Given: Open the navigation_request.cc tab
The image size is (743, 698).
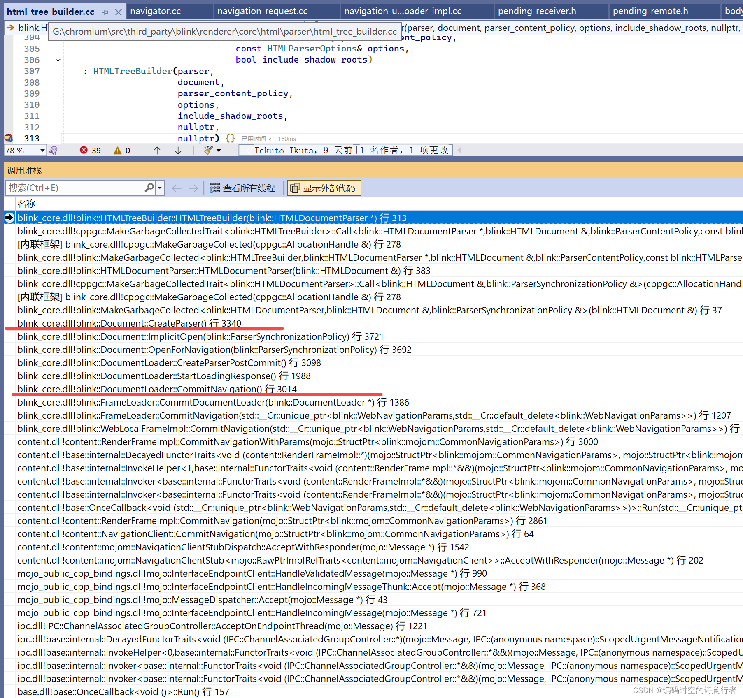Looking at the screenshot, I should (263, 11).
